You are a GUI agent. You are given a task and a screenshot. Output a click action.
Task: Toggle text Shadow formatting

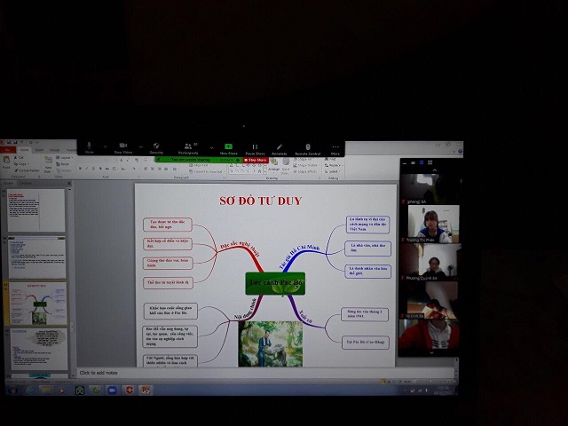100,169
